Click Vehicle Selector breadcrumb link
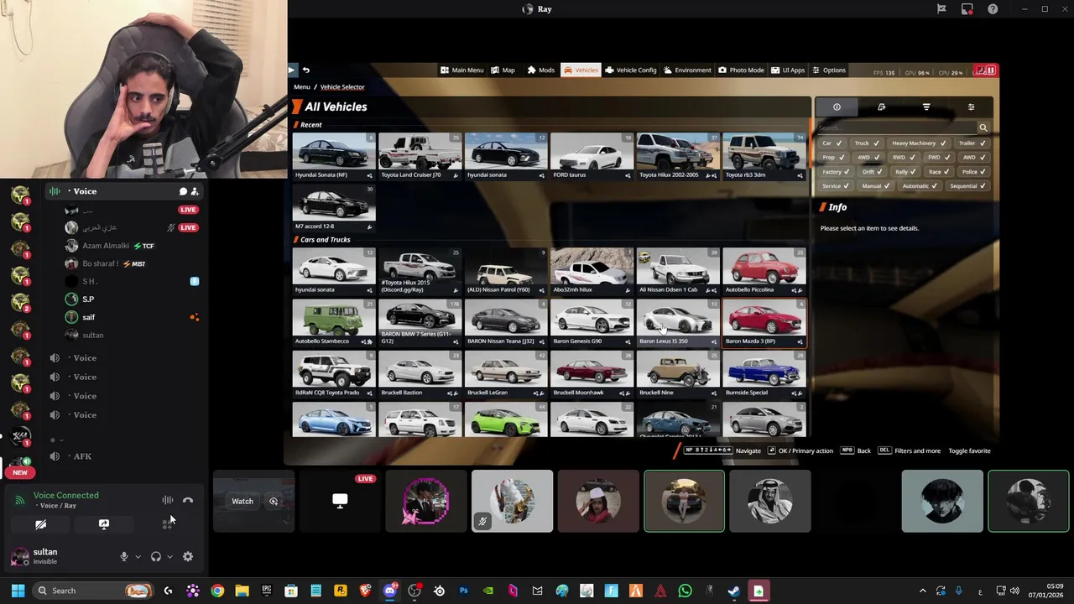1074x604 pixels. (x=342, y=87)
